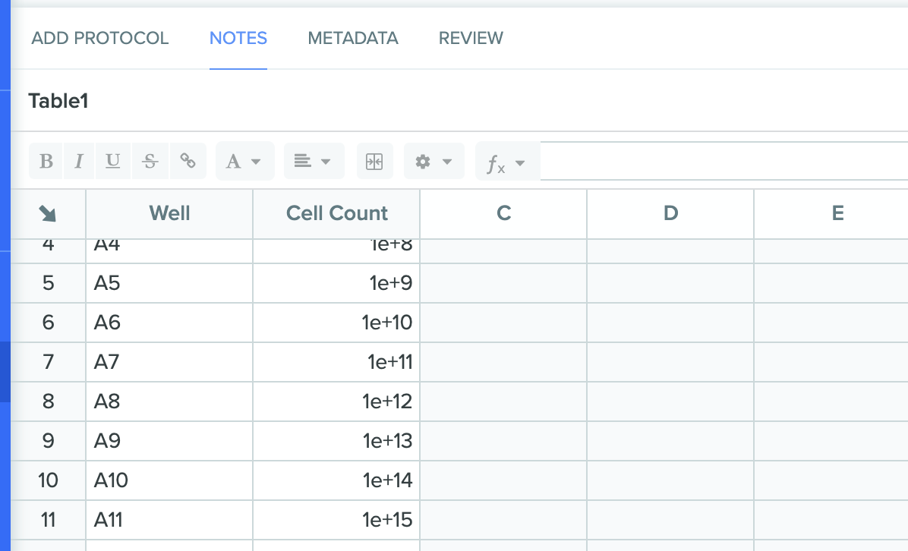908x551 pixels.
Task: Click the merge cells icon
Action: click(x=375, y=161)
